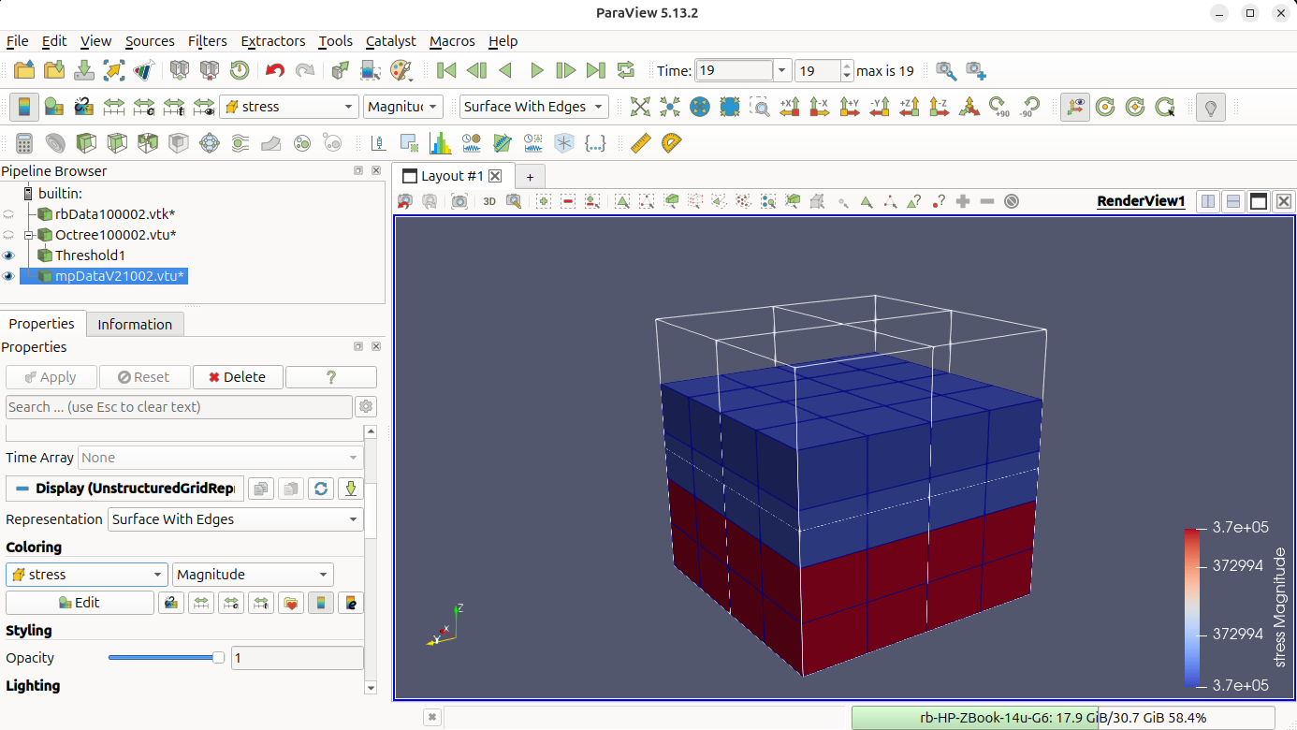Screen dimensions: 1297x730
Task: Click the properties search field
Action: tap(179, 407)
